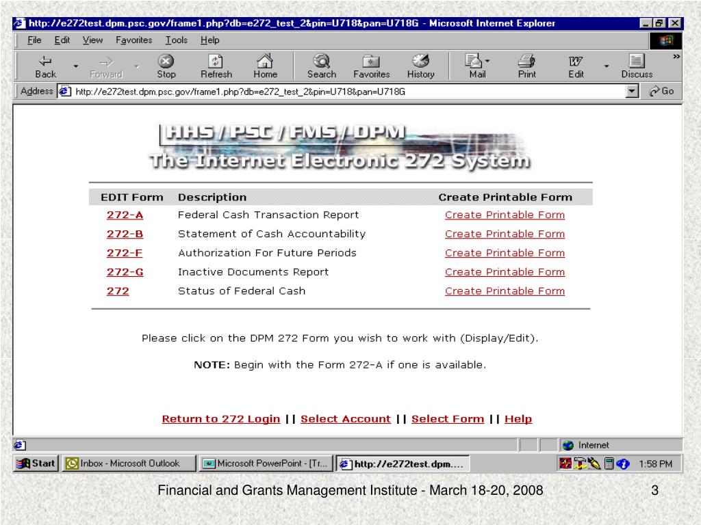This screenshot has height=525, width=701.
Task: Create Printable Form for Federal Cash Transaction Report
Action: click(505, 215)
